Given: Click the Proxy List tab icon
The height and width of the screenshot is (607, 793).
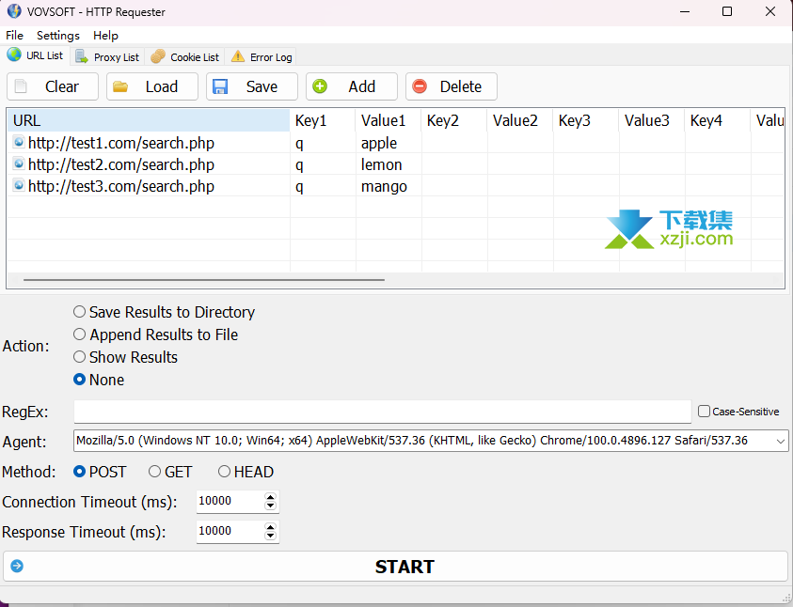Looking at the screenshot, I should 82,56.
